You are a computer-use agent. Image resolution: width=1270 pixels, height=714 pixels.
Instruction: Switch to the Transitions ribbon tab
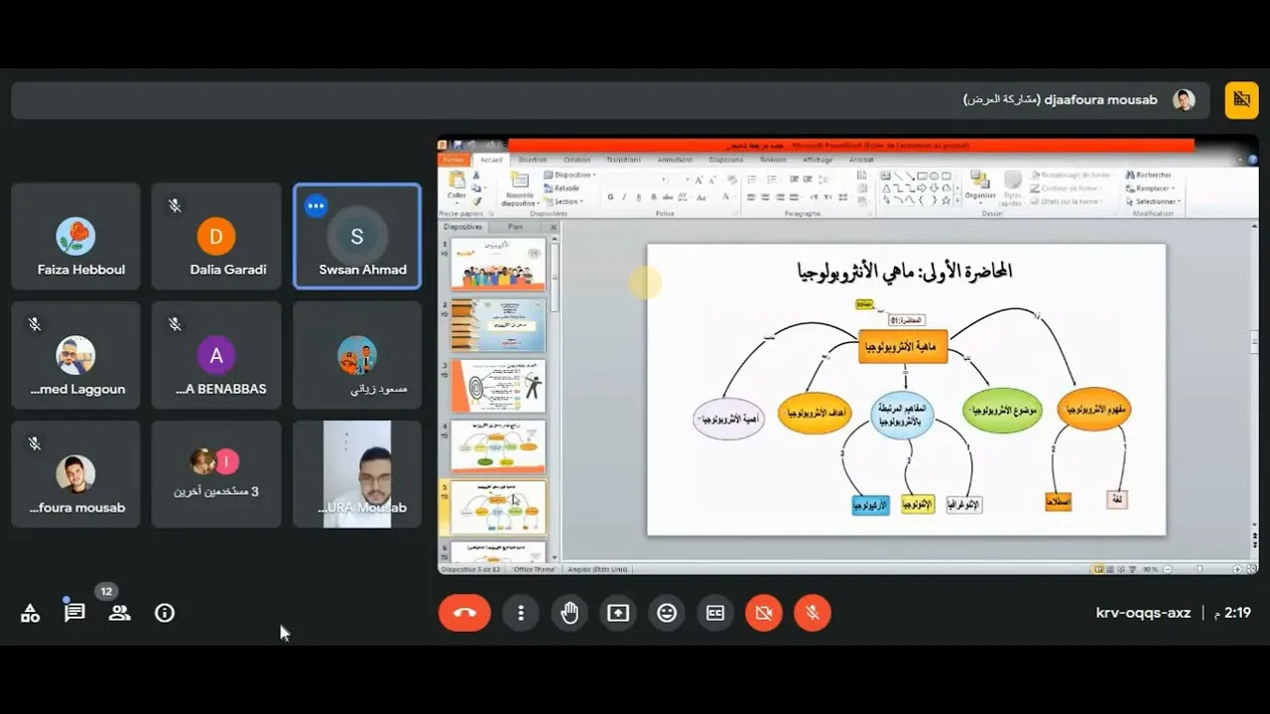[623, 160]
